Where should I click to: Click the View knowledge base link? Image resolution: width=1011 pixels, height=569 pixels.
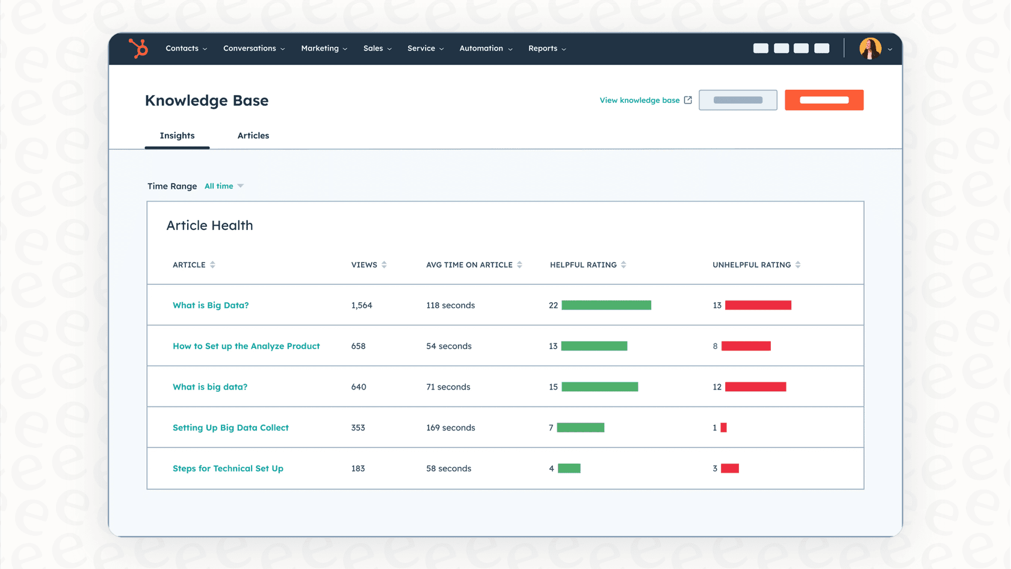point(638,100)
